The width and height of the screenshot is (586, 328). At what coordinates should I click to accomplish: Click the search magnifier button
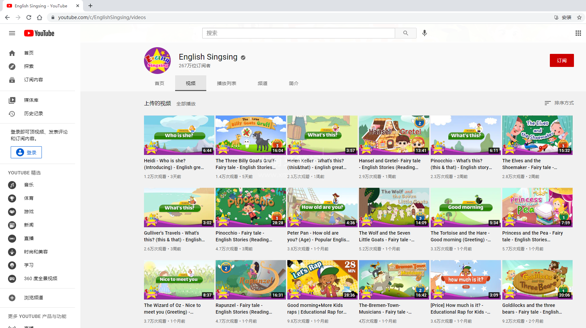tap(406, 33)
